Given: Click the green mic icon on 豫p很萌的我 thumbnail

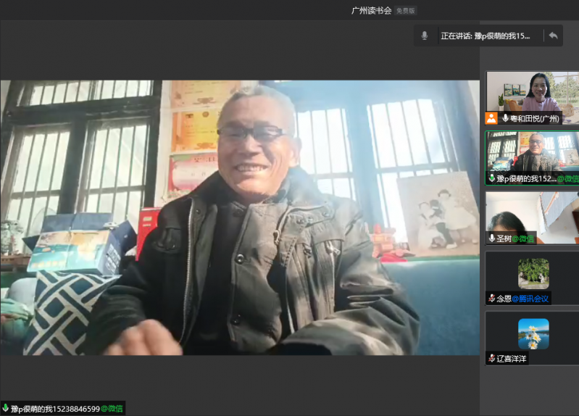Looking at the screenshot, I should (492, 178).
